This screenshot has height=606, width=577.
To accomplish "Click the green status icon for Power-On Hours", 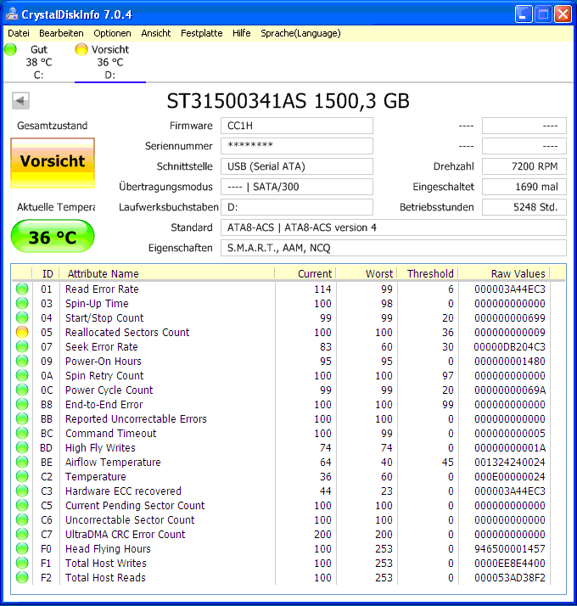I will (x=22, y=361).
